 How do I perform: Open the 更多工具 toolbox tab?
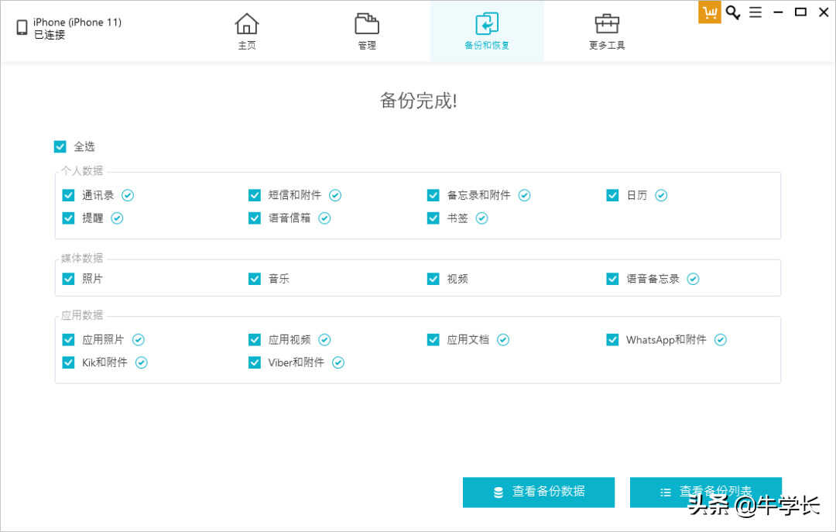[607, 31]
